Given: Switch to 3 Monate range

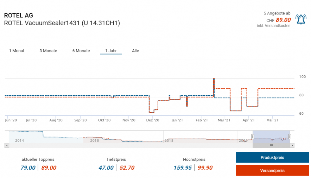Looking at the screenshot, I should (48, 51).
